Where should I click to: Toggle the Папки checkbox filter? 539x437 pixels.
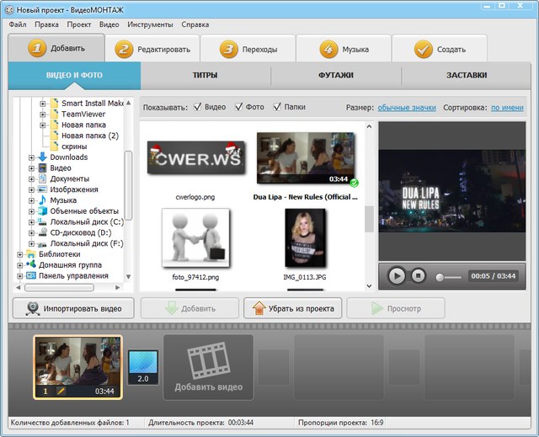(x=277, y=107)
